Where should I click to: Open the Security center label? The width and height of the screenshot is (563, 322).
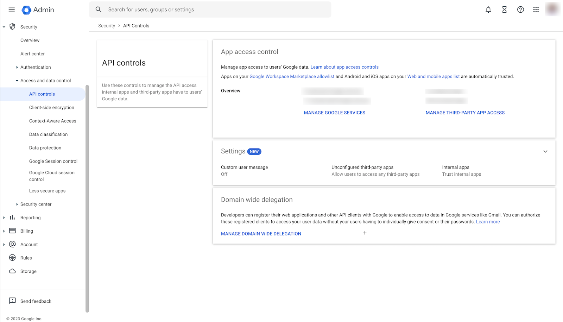[x=36, y=204]
